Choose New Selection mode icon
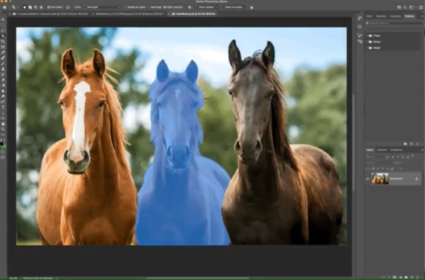The image size is (425, 280). (24, 7)
